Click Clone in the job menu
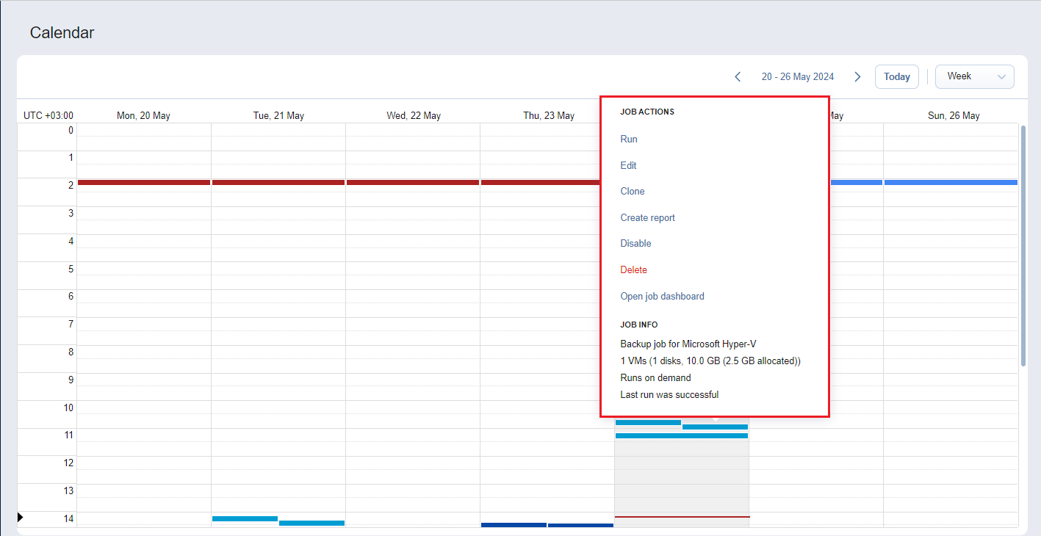 pos(633,192)
